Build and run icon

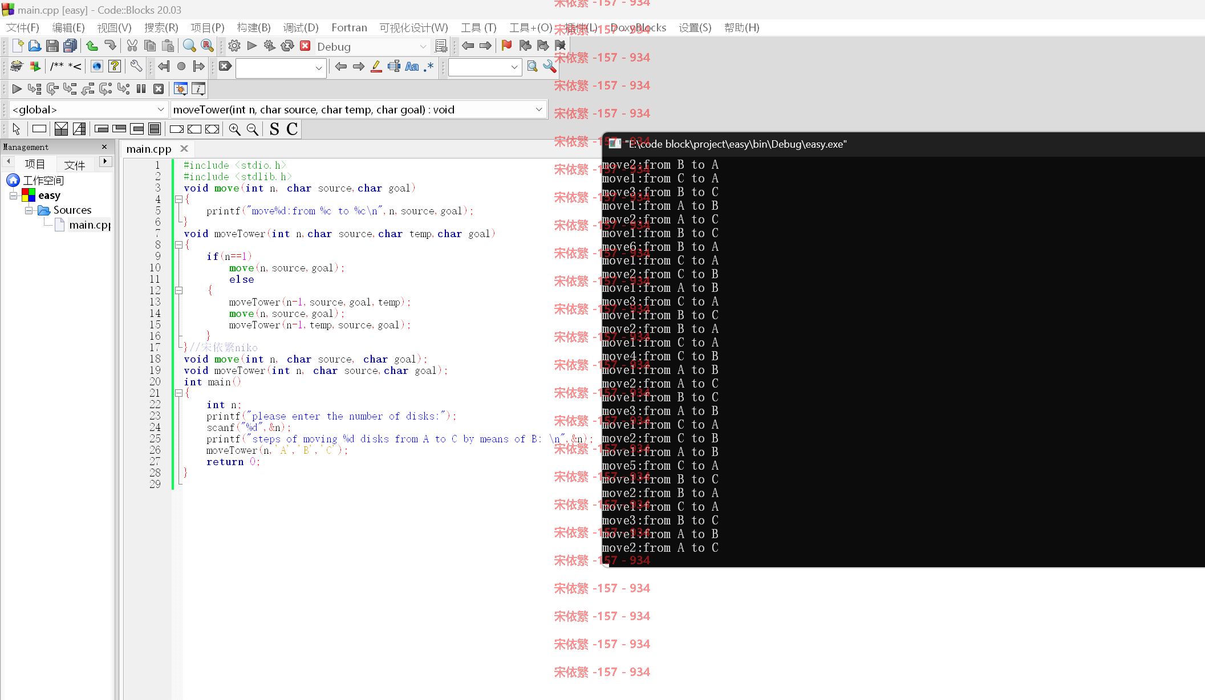pos(270,46)
